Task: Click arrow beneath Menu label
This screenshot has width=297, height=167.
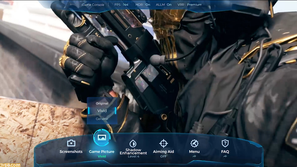Action: tap(194, 156)
